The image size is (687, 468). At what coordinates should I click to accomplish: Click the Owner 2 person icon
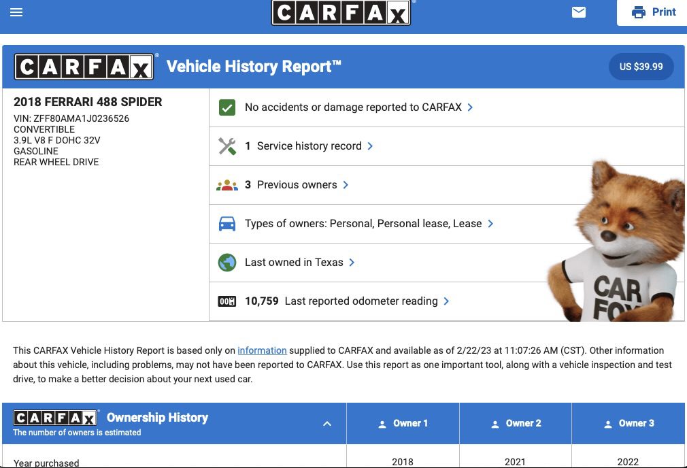pyautogui.click(x=495, y=424)
